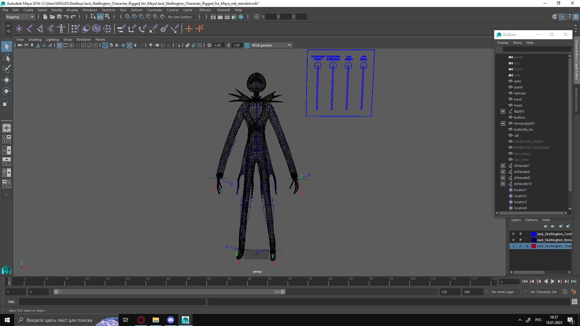Click the Redo arrow icon
The image size is (580, 326).
click(73, 17)
